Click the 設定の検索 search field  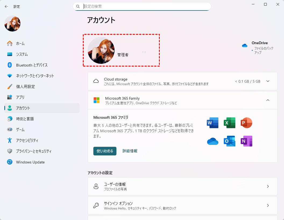coord(145,6)
